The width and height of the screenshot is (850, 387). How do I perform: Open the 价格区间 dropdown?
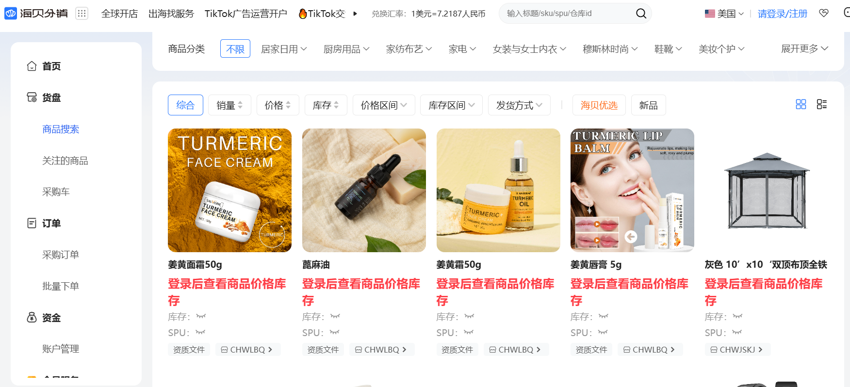tap(384, 105)
